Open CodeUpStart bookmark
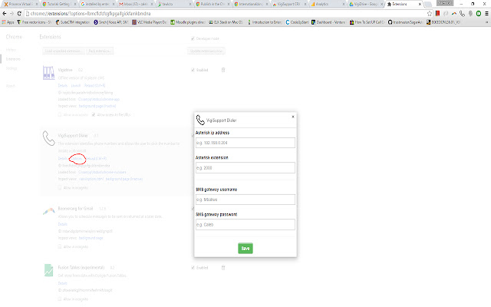 tap(297, 22)
